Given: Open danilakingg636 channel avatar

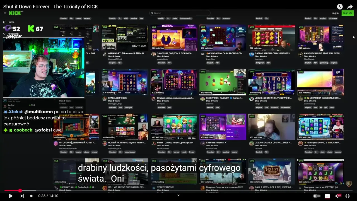Looking at the screenshot, I should click(105, 143).
